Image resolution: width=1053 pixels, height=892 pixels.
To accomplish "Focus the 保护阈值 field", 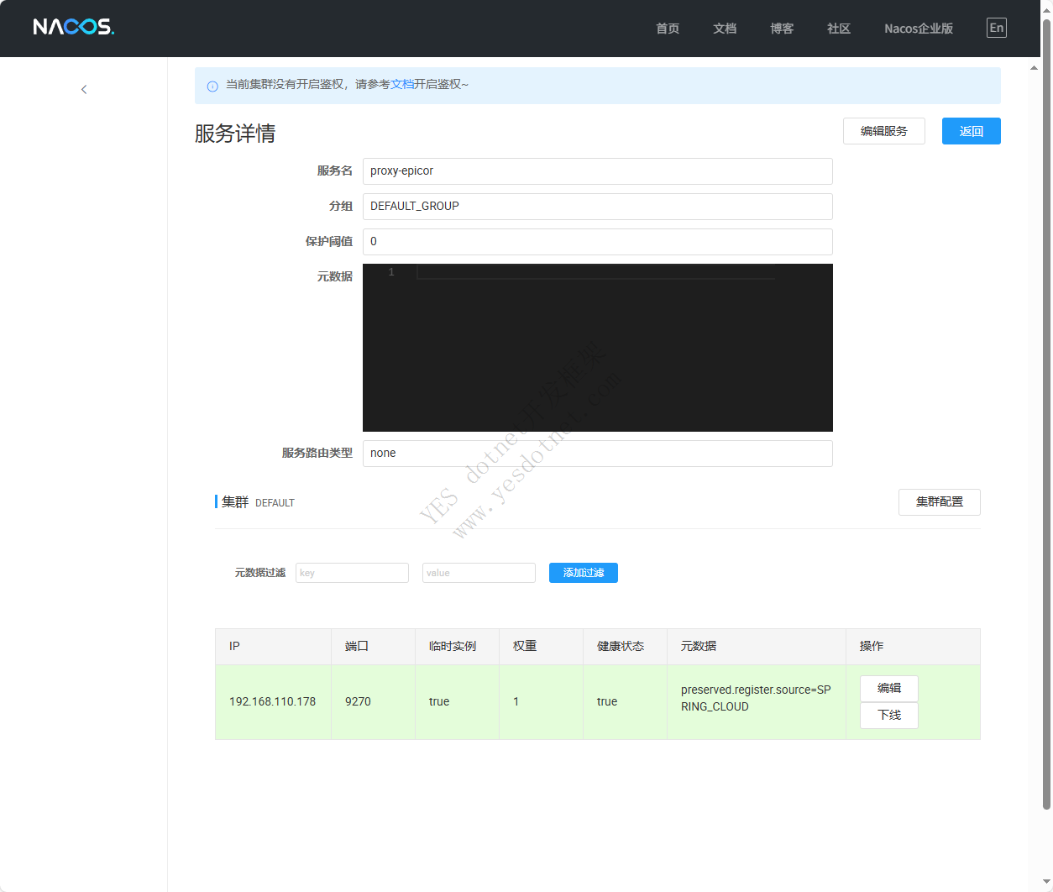I will tap(598, 242).
